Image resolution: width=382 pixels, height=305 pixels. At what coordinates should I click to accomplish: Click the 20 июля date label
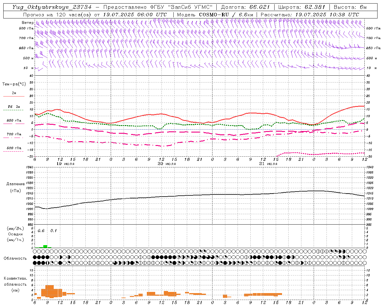167,164
